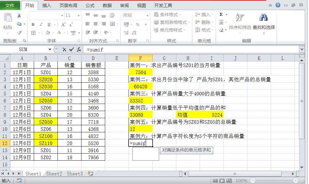Decrease font size with small A
Image resolution: width=309 pixels, height=184 pixels.
71,25
